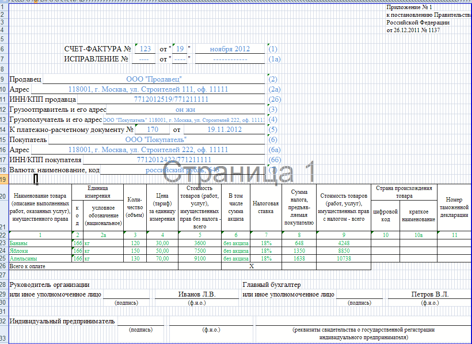Click buyer address ending 'Строителей 222, оф. 11111'
Viewport: 472px width, 344px height.
click(x=148, y=150)
